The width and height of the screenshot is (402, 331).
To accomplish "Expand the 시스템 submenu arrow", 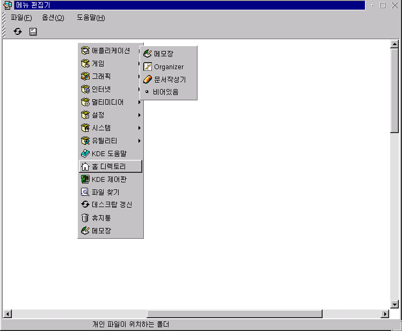I will coord(139,128).
